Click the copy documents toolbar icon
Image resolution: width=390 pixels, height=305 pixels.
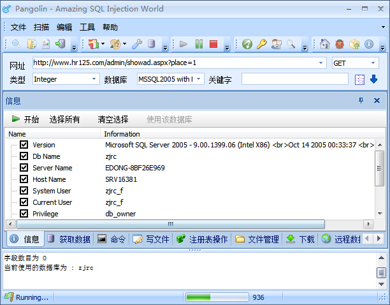coord(32,44)
